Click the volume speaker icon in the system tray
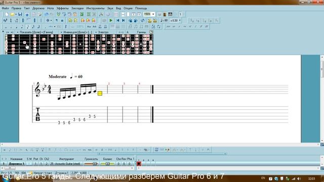This screenshot has width=324, height=182. 299,178
